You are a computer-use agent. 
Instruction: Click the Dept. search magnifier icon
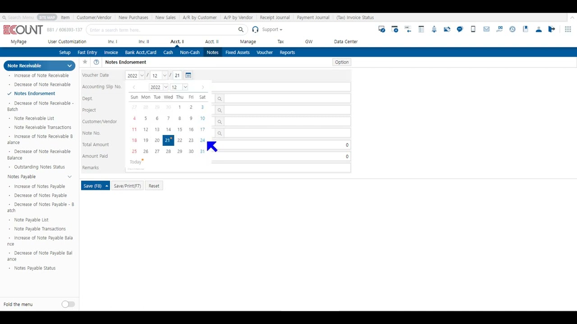point(220,99)
